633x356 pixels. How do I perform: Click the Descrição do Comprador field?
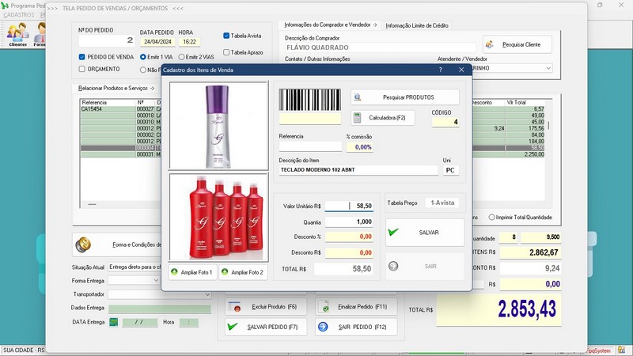(x=381, y=47)
